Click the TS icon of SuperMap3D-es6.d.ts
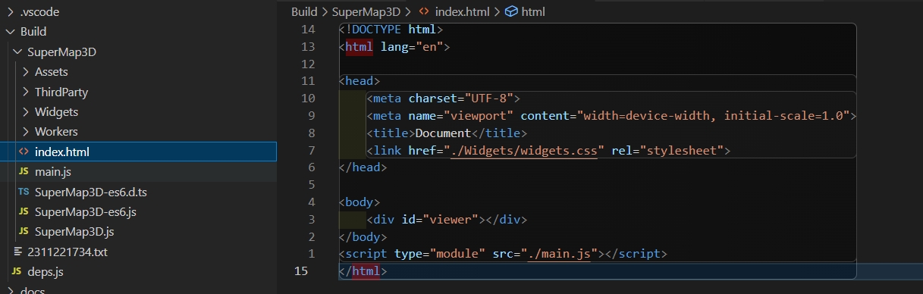The width and height of the screenshot is (923, 294). tap(24, 192)
